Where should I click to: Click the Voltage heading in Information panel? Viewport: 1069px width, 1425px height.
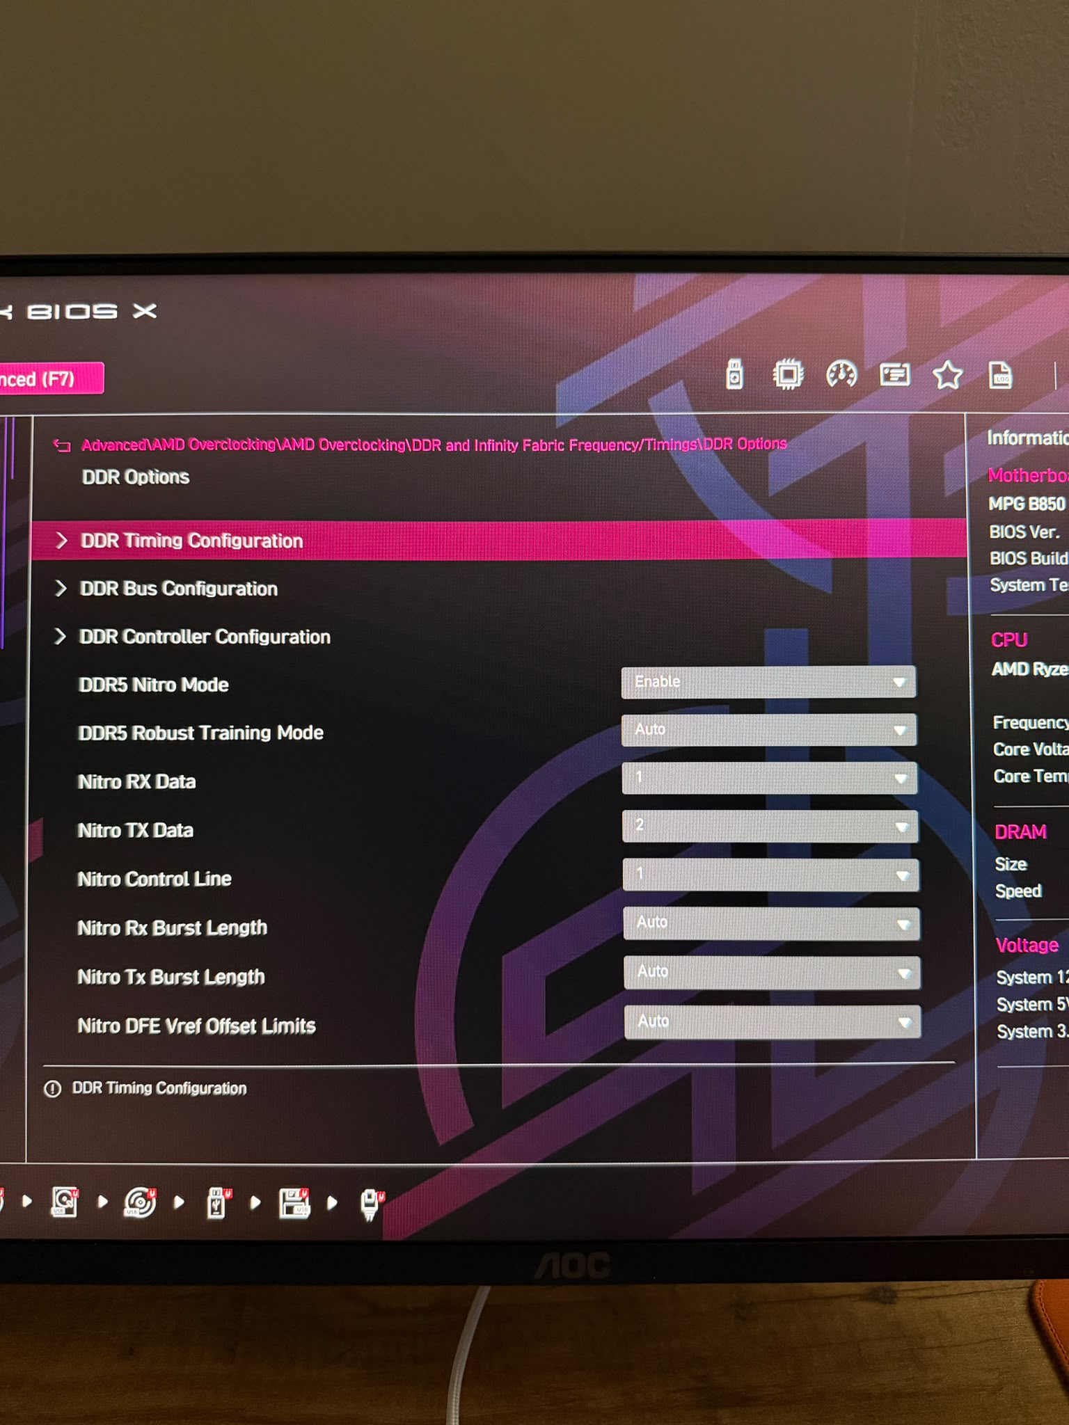pyautogui.click(x=1027, y=945)
